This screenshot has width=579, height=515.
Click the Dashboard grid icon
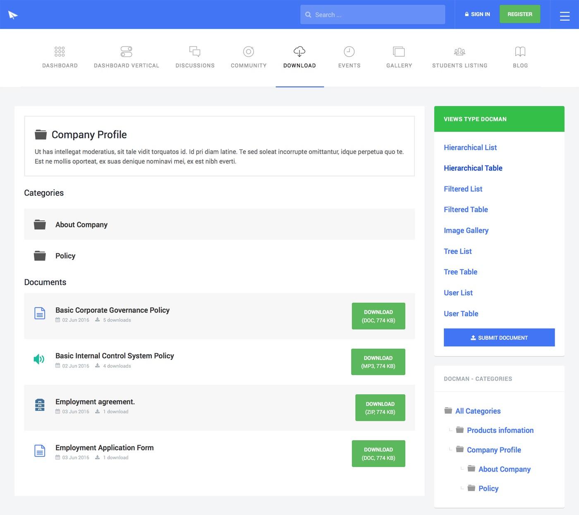(x=60, y=52)
